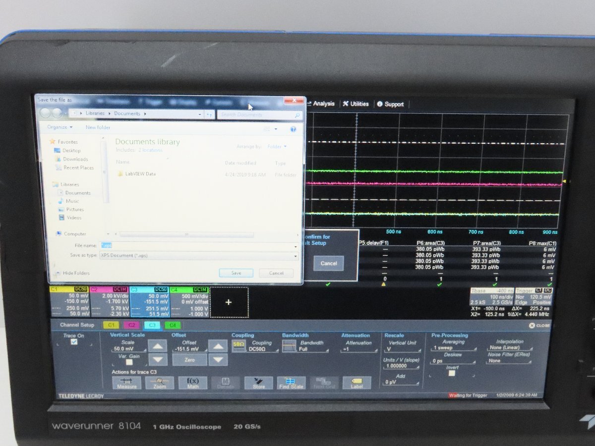
Task: Click the Label action icon
Action: click(x=357, y=383)
